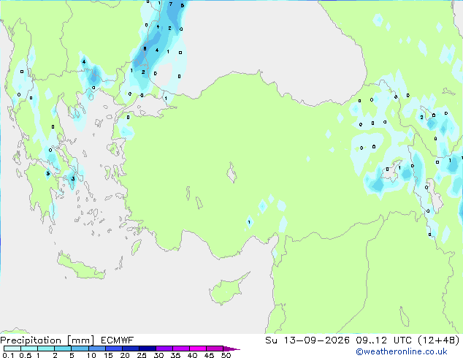Pick the blue 15 mm legend swatch

click(114, 349)
